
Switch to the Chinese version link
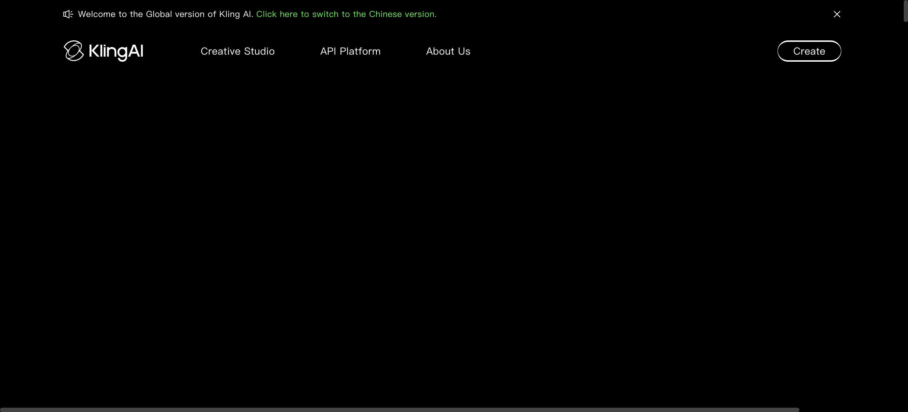(x=346, y=14)
